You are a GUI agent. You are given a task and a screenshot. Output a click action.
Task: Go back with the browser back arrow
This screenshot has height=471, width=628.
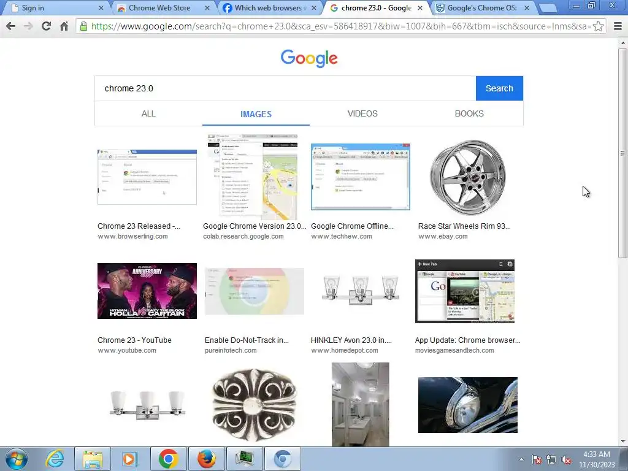click(11, 26)
